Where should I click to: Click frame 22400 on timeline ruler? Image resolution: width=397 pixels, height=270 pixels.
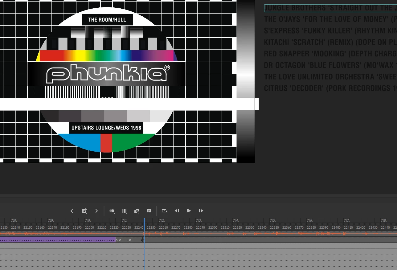tap(336, 227)
